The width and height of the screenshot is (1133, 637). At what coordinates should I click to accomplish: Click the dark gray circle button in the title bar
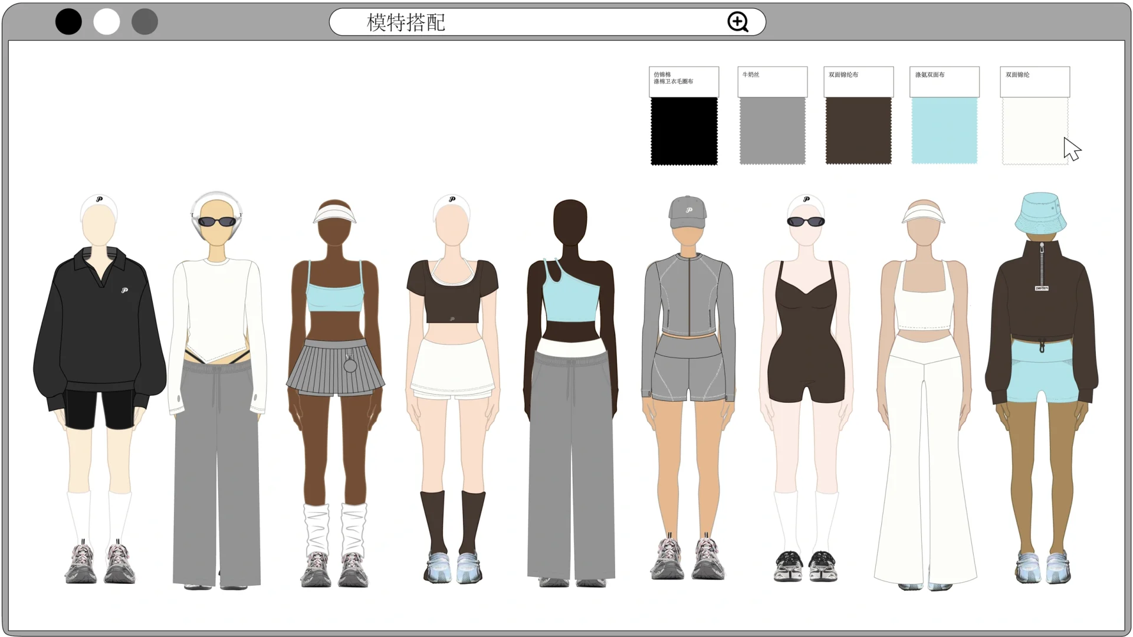[145, 22]
